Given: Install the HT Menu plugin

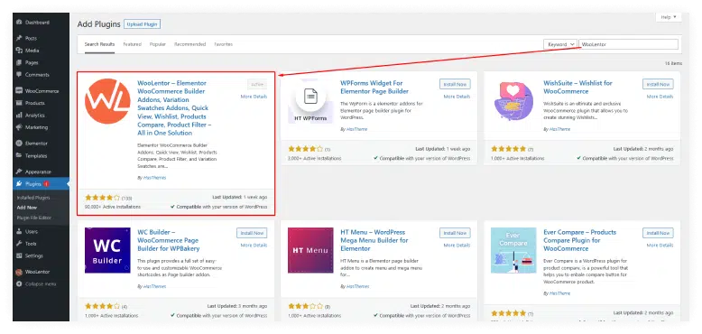Looking at the screenshot, I should 455,233.
